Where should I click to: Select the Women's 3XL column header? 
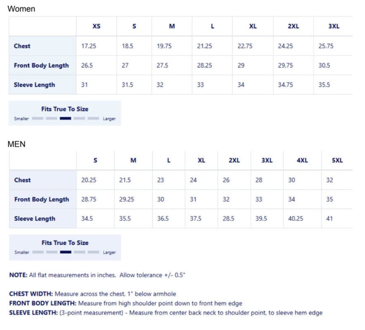pyautogui.click(x=334, y=26)
